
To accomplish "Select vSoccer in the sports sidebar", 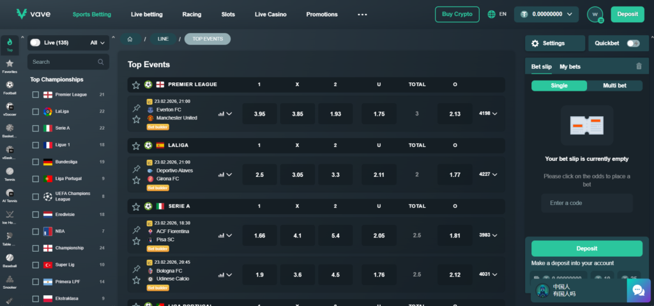I will click(10, 109).
